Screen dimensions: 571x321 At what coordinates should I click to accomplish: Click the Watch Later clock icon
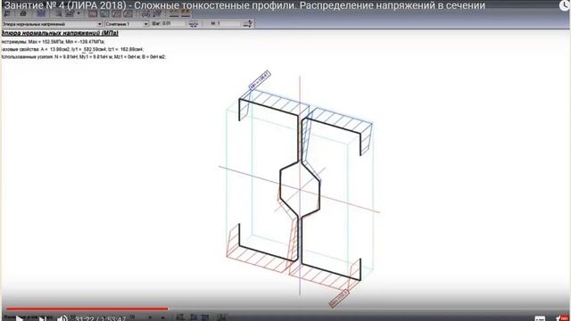click(x=565, y=5)
